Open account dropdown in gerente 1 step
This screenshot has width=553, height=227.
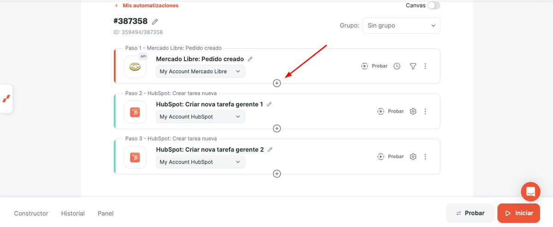[200, 117]
